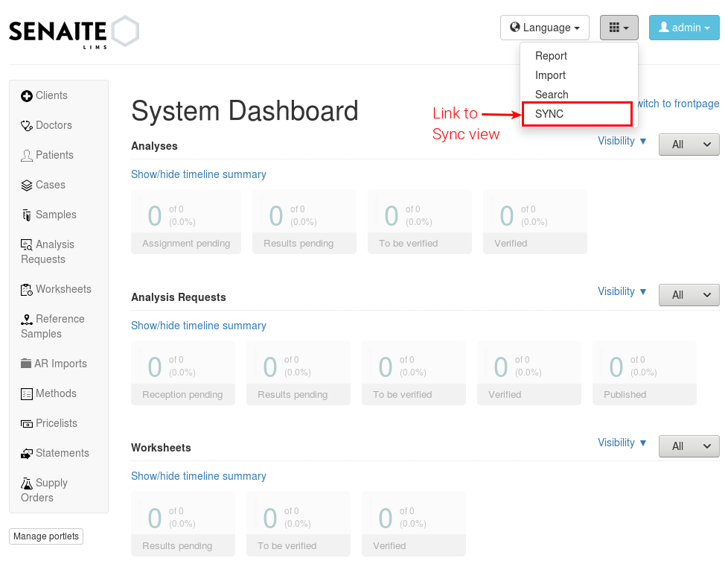This screenshot has height=564, width=725.
Task: Expand the Visibility dropdown for Analyses
Action: coord(622,141)
